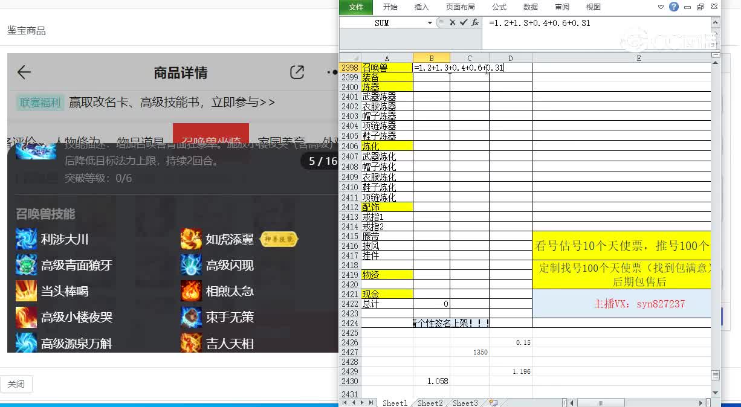Image resolution: width=741 pixels, height=407 pixels.
Task: Open the 数据 Data ribbon tab
Action: [x=531, y=7]
